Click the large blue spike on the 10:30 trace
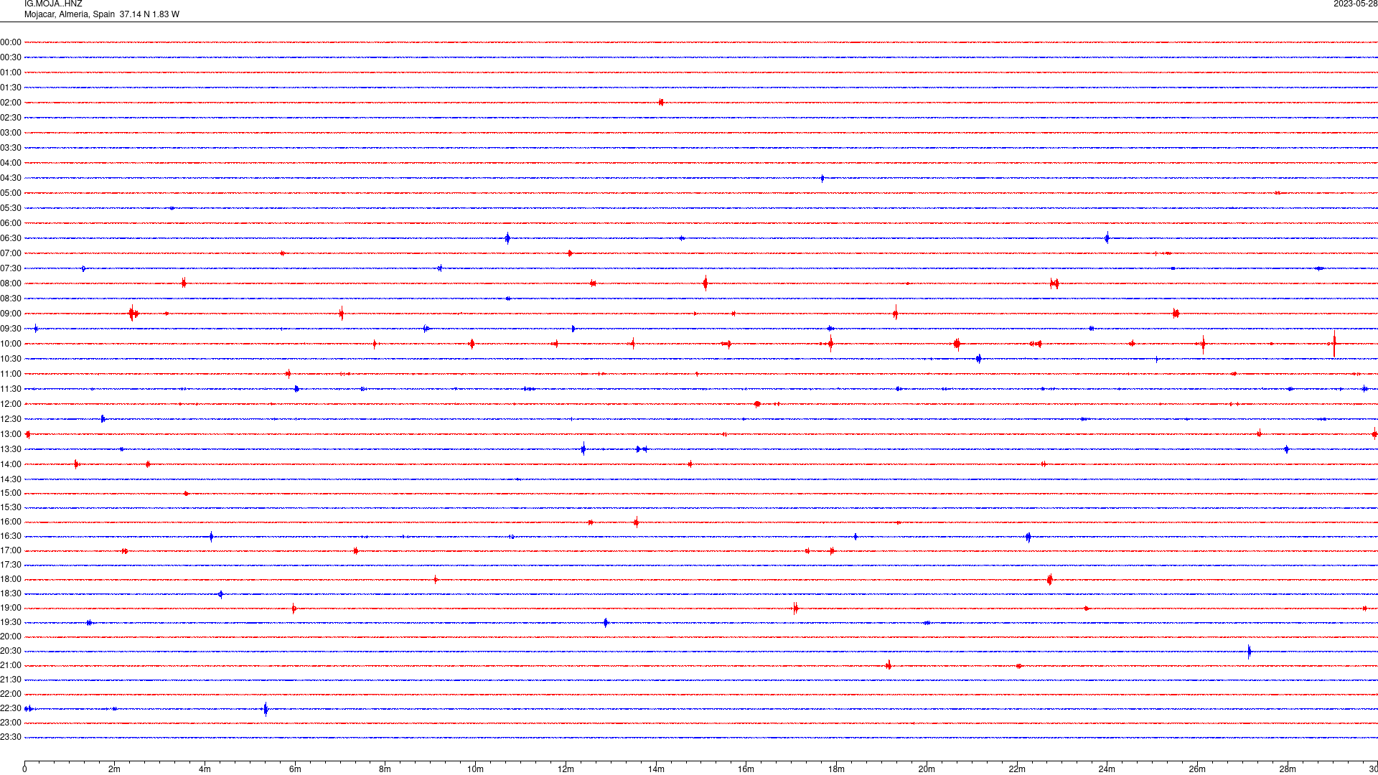The width and height of the screenshot is (1378, 775). tap(978, 359)
